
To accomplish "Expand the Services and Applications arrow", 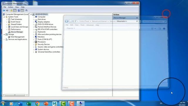I will 4,39.
